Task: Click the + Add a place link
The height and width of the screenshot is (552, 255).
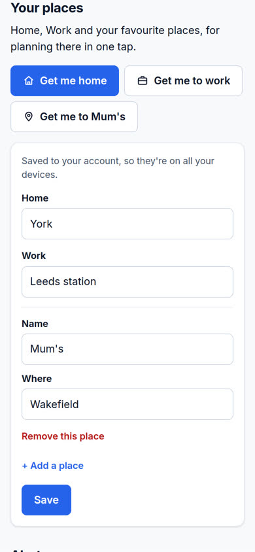Action: coord(53,466)
